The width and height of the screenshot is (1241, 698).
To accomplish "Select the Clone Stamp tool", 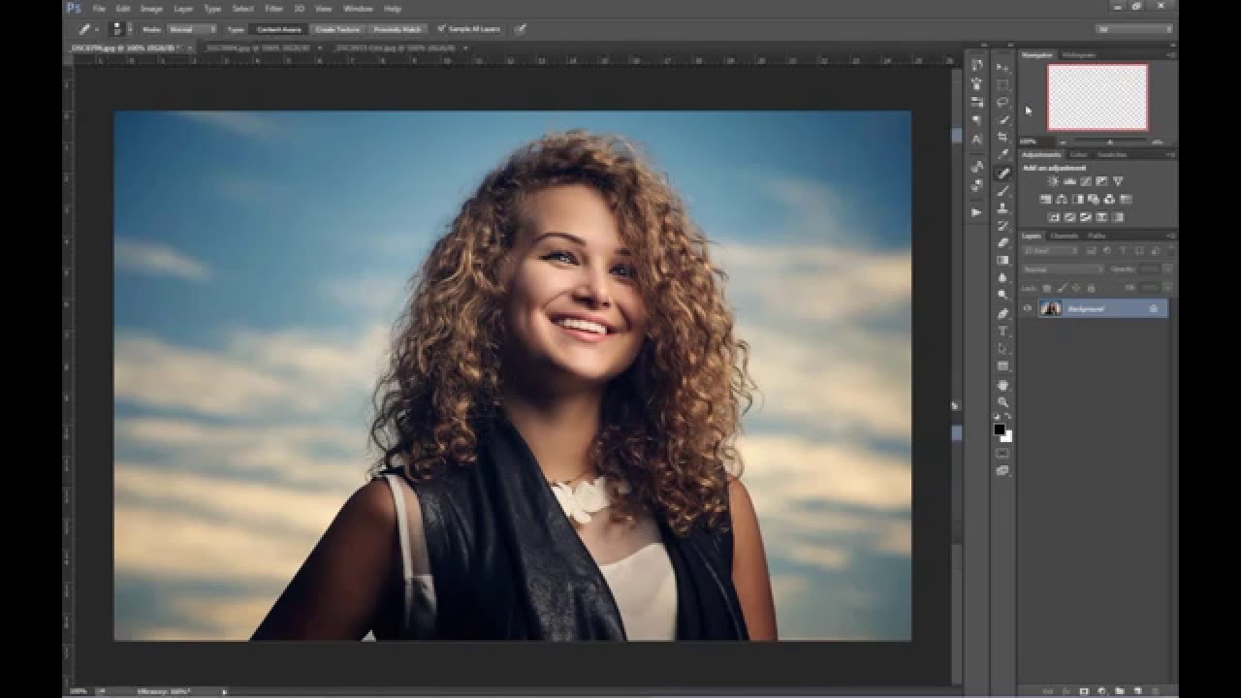I will [x=1003, y=208].
